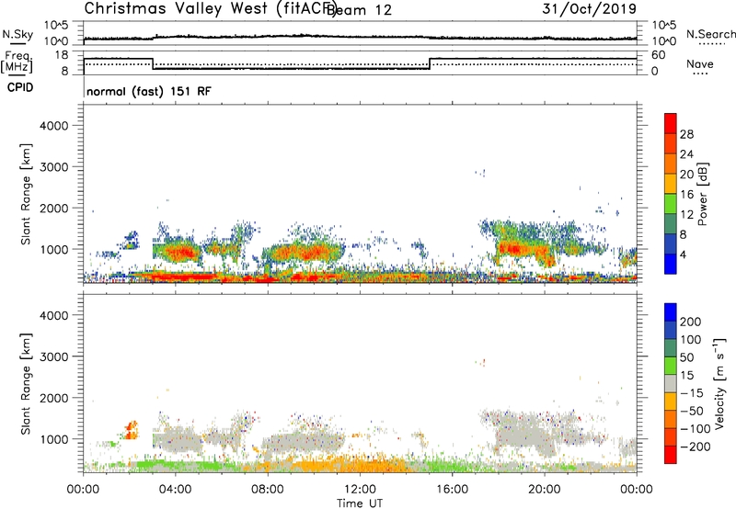The width and height of the screenshot is (736, 509).
Task: Click the '60' Nave axis value
Action: (x=658, y=55)
